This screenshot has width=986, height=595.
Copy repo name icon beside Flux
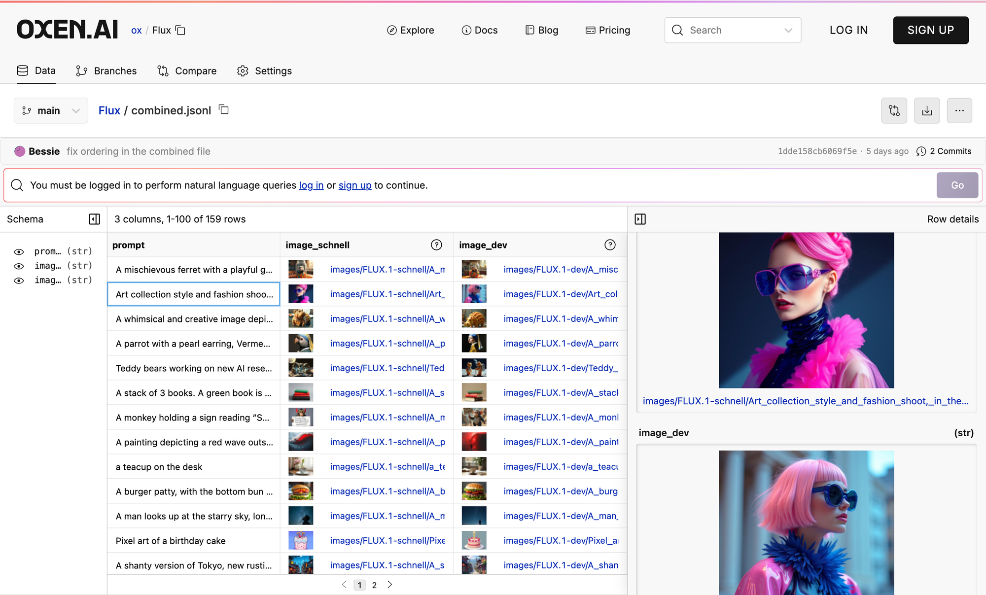(181, 31)
